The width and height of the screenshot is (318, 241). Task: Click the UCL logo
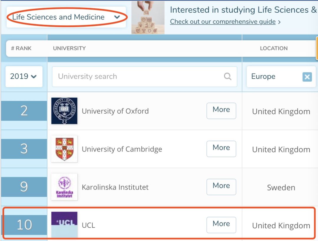[64, 224]
